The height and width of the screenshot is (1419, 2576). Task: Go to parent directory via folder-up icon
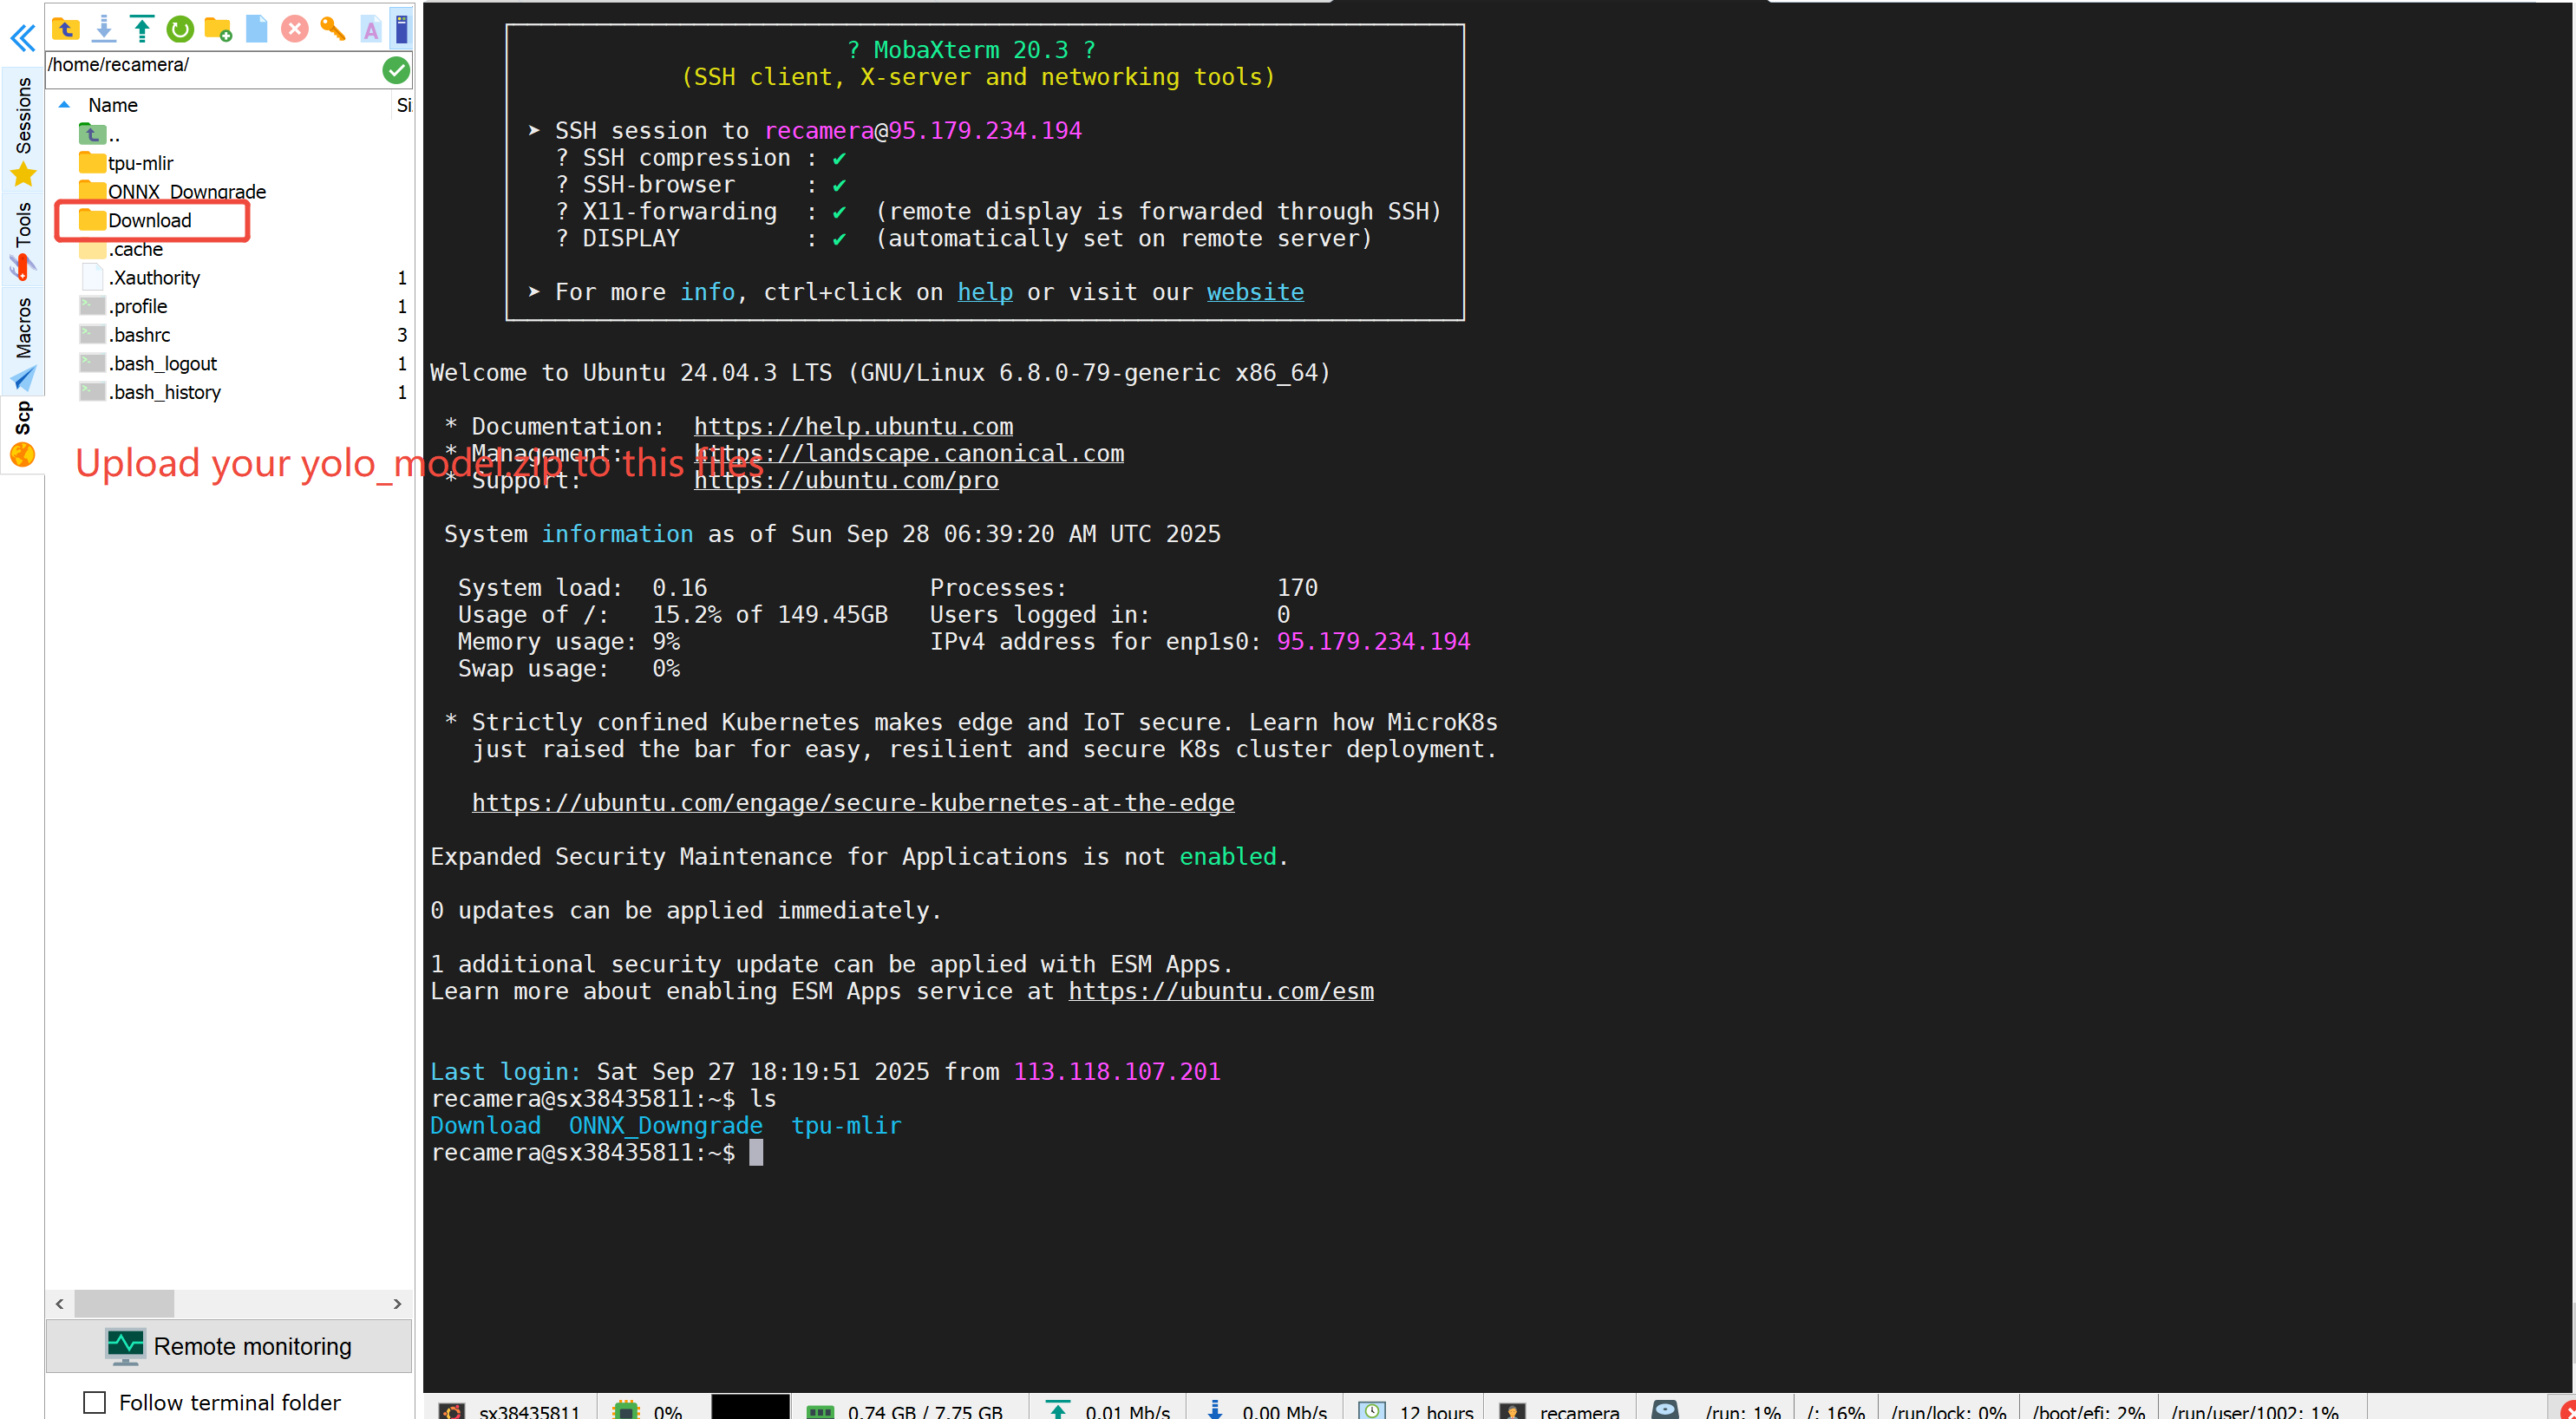pos(66,28)
